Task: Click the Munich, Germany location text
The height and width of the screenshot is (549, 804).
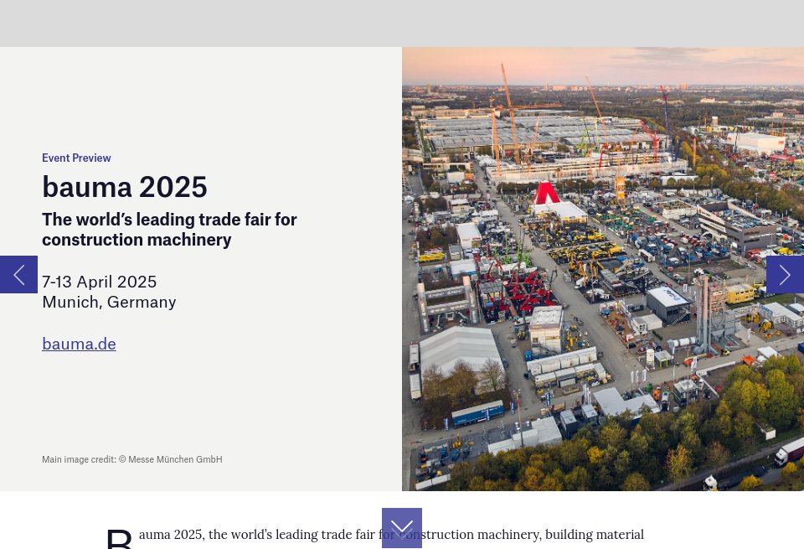Action: [109, 302]
